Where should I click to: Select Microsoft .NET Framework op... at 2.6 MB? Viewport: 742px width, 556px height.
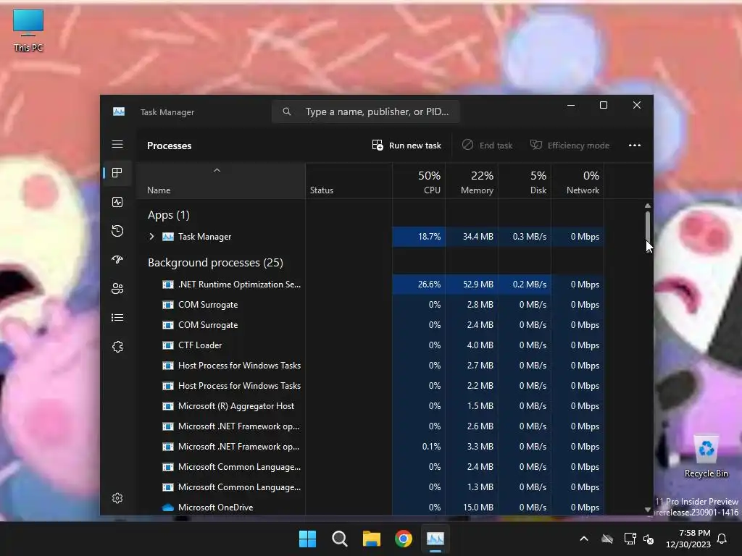(370, 426)
